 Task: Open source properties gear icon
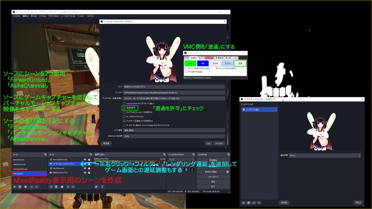(x=62, y=187)
